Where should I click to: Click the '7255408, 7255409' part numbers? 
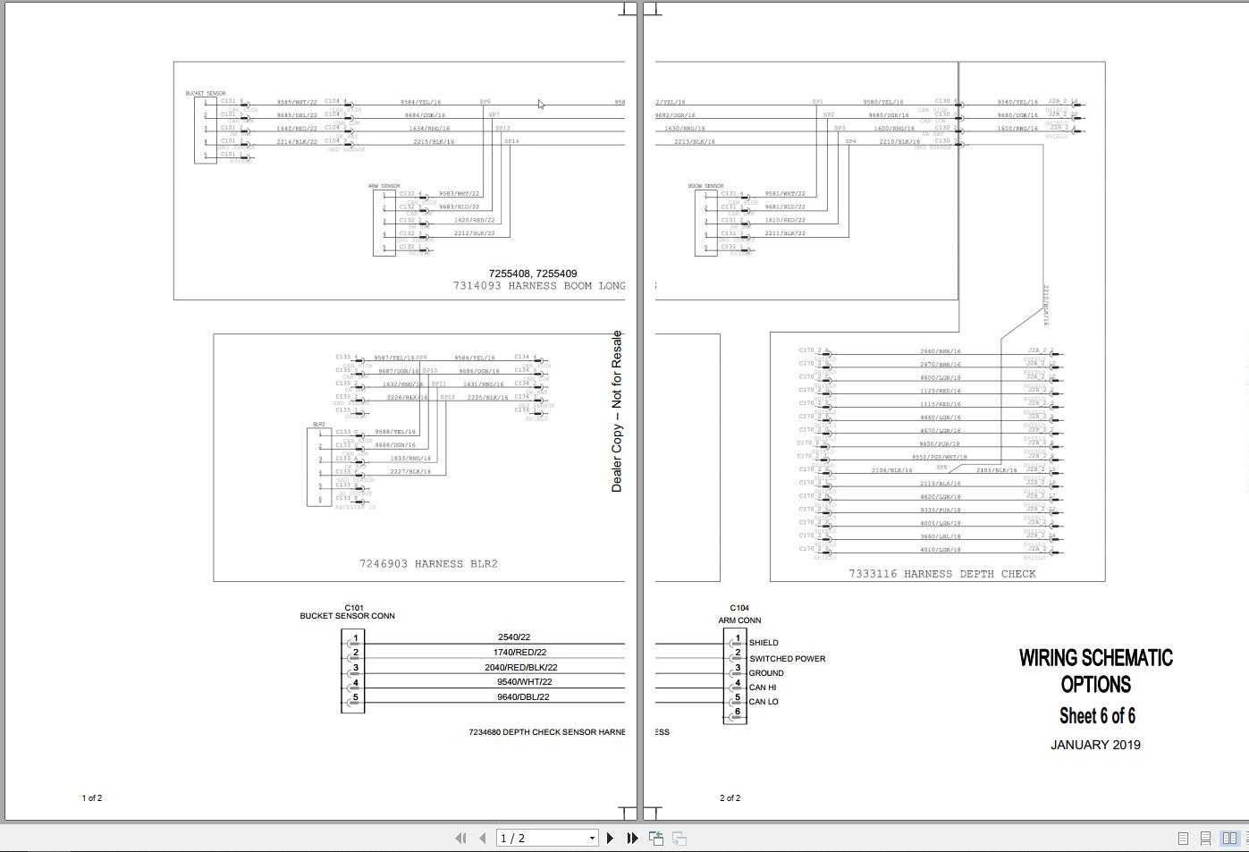coord(533,274)
